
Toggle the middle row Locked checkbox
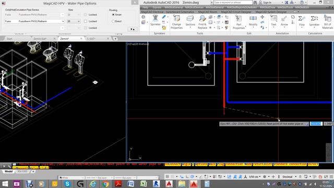[86, 21]
